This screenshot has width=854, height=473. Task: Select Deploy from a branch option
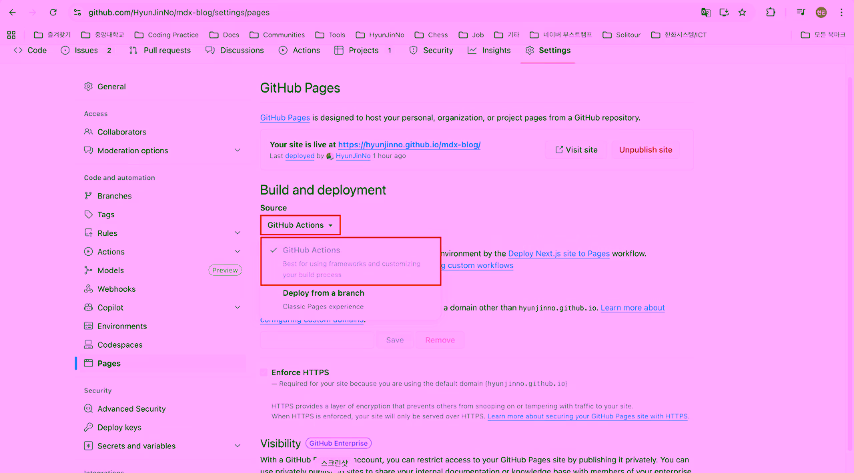324,292
